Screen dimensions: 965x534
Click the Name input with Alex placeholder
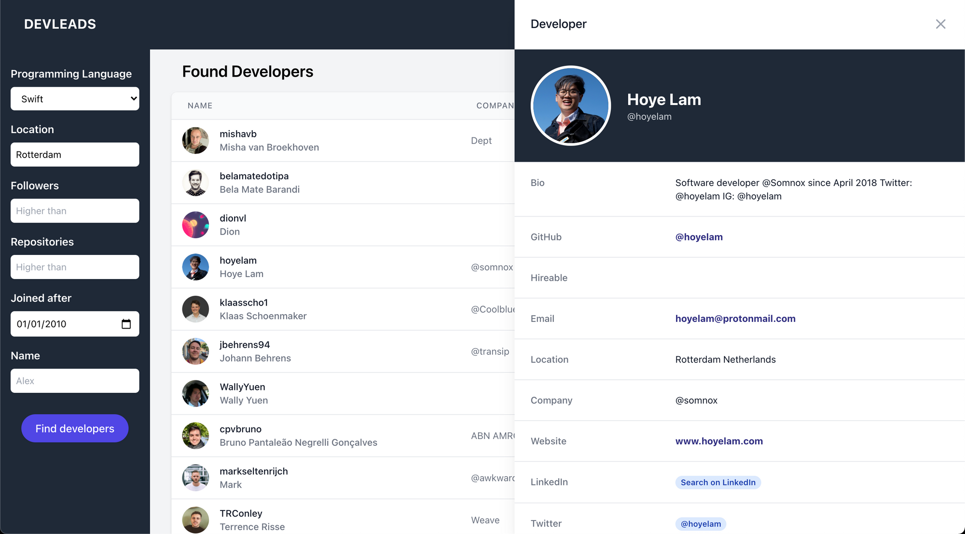point(75,381)
